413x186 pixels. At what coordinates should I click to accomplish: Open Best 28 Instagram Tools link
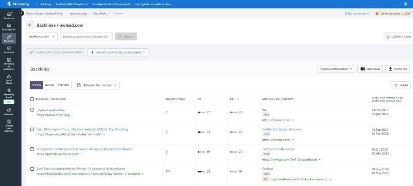[x=82, y=130]
